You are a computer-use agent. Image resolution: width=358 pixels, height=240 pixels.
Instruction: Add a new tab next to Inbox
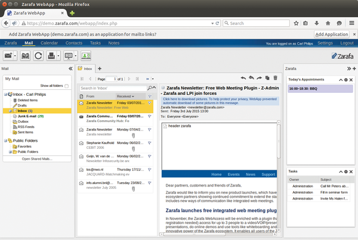pyautogui.click(x=100, y=68)
